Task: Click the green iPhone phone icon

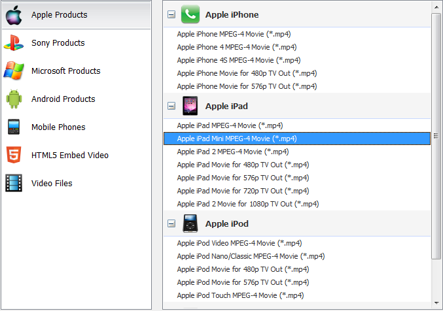Action: (190, 14)
